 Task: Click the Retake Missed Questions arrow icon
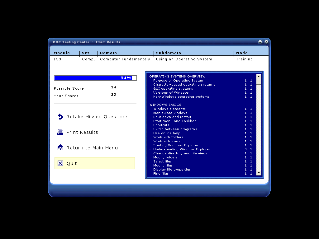(x=60, y=116)
